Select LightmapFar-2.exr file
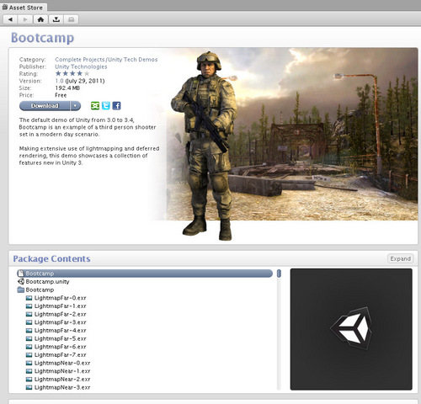The width and height of the screenshot is (421, 404). click(60, 314)
